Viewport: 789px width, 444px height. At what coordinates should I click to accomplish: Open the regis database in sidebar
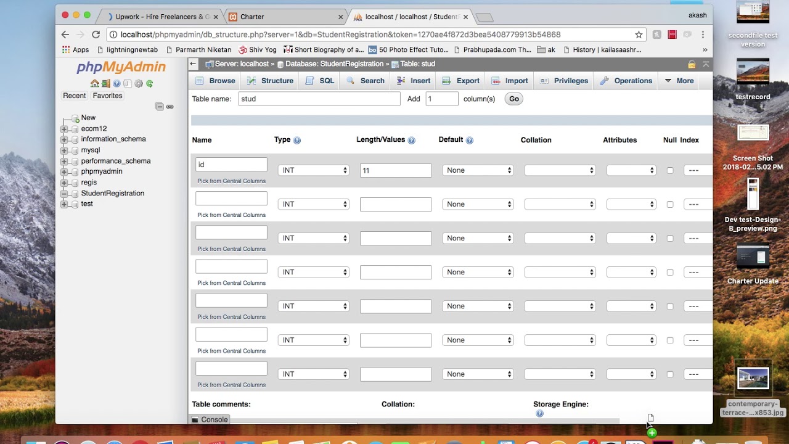point(89,183)
